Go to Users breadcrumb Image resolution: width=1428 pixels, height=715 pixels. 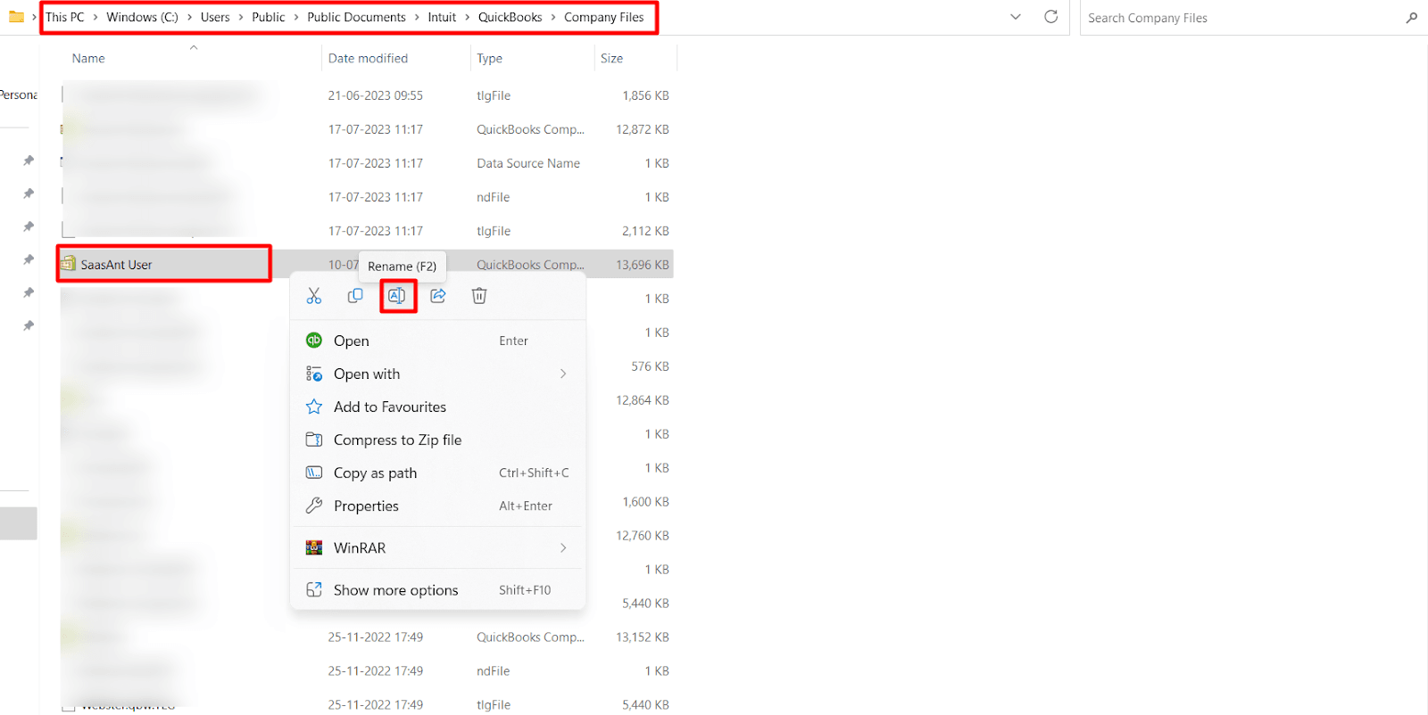[x=215, y=17]
